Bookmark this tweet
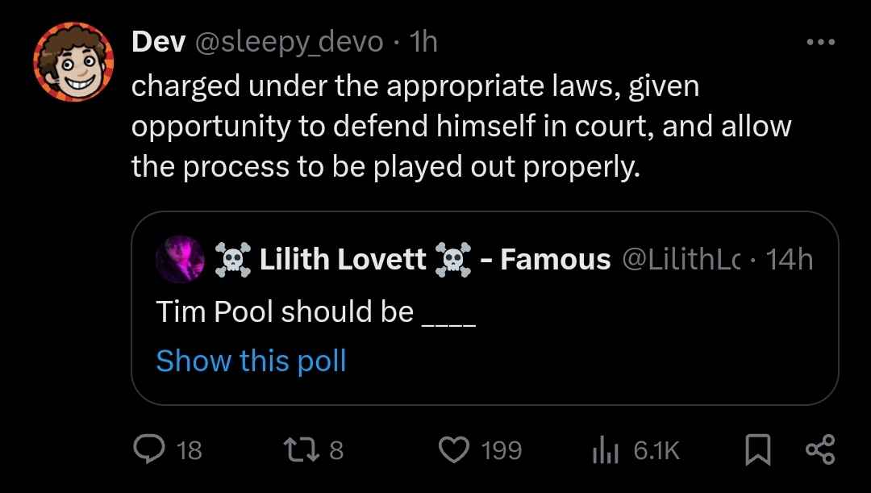Screen dimensions: 871x493 (757, 449)
